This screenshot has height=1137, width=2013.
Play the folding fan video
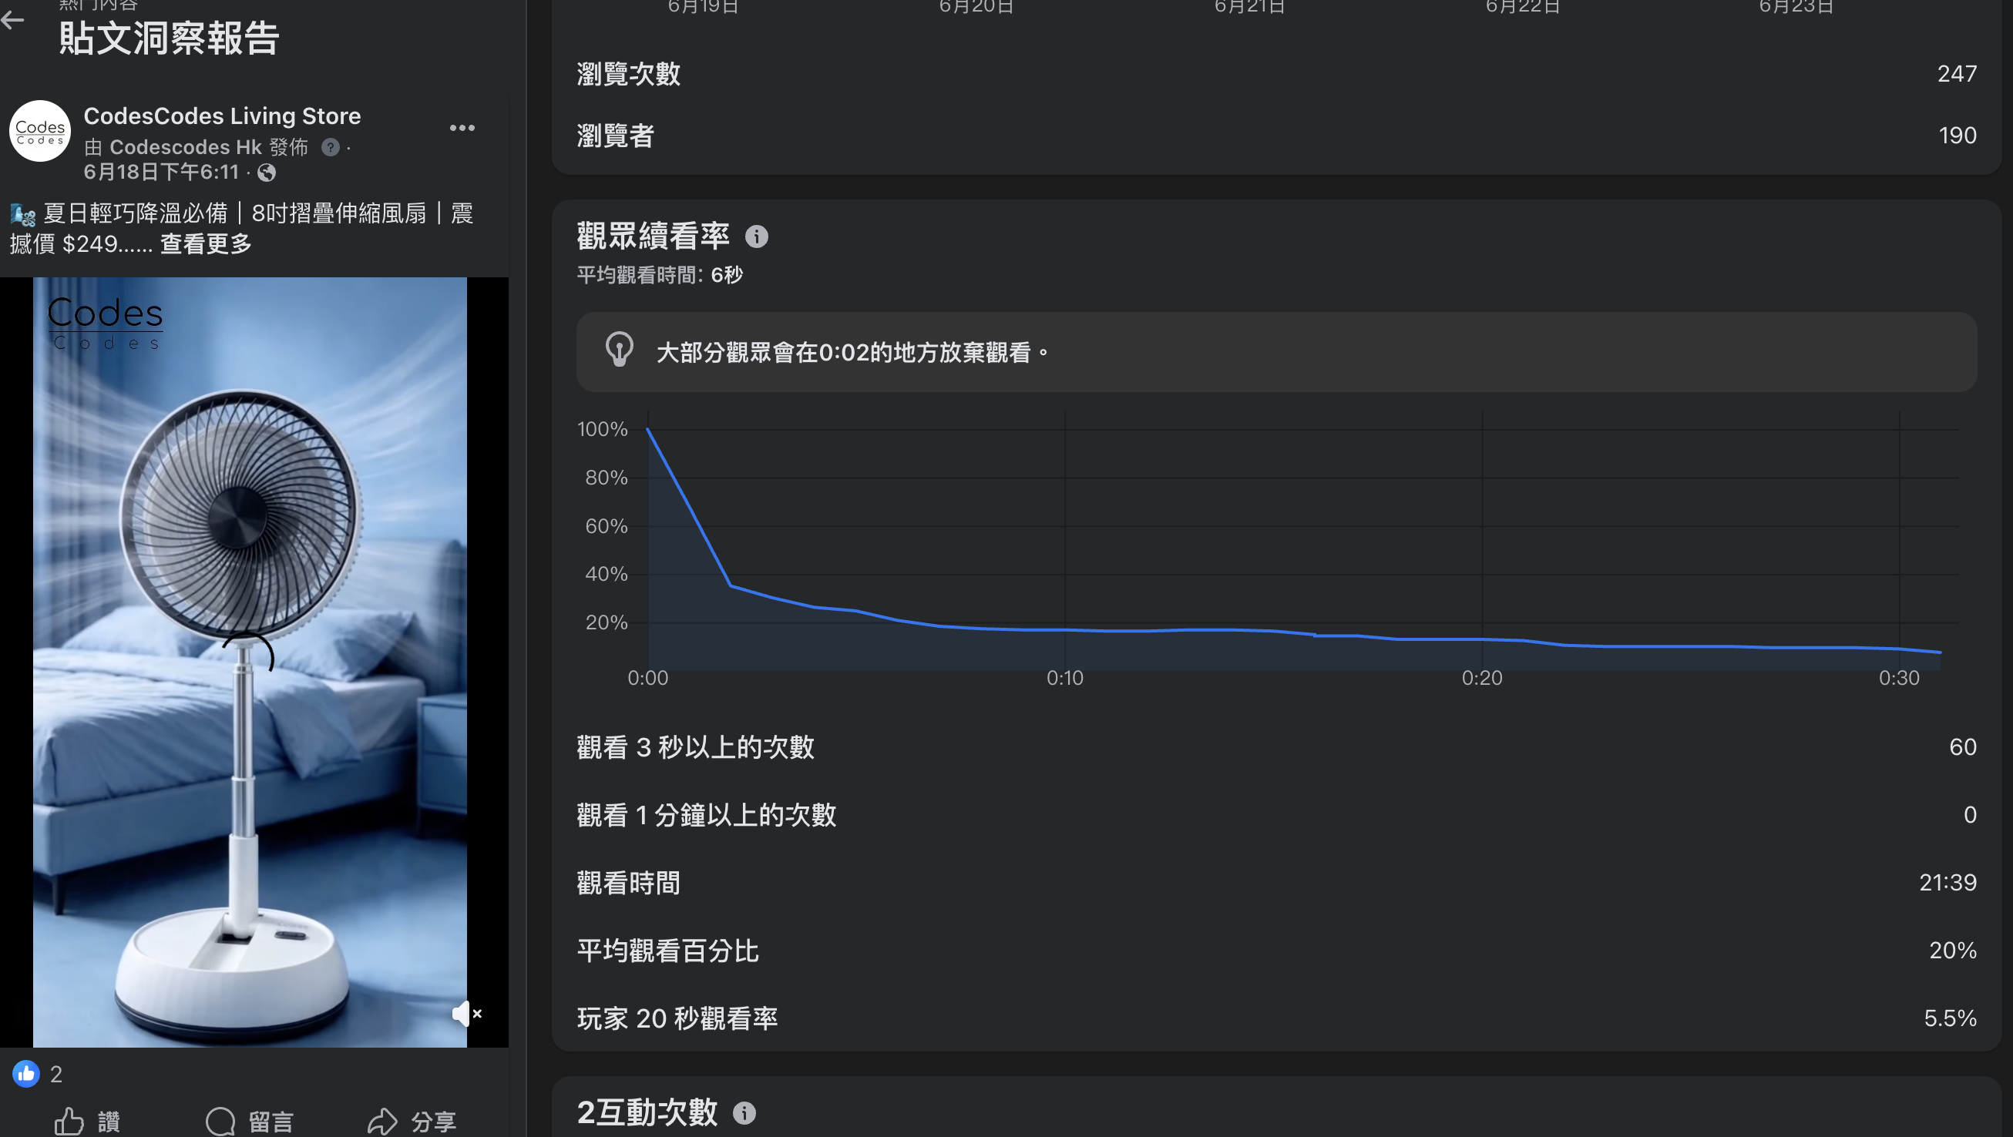254,662
